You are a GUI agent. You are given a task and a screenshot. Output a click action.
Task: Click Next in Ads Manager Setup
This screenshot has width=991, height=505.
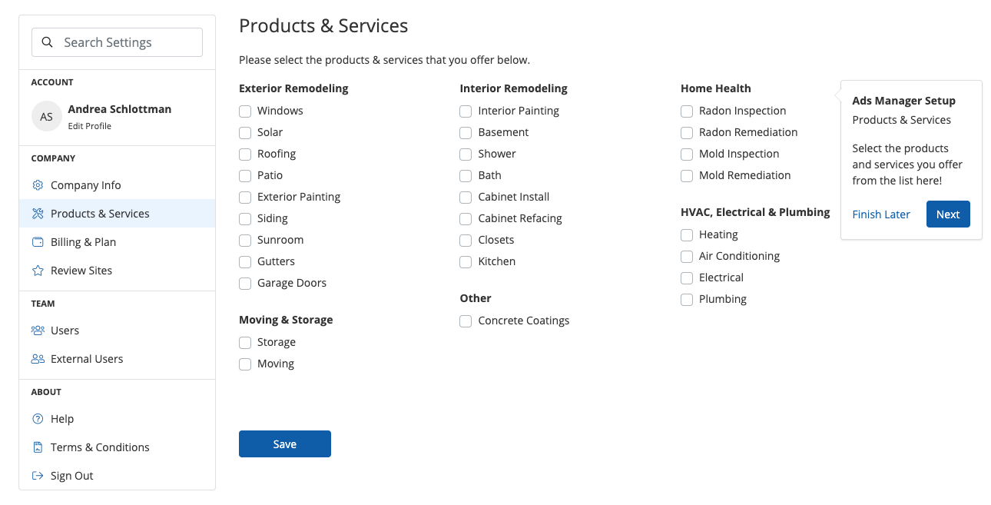click(948, 214)
